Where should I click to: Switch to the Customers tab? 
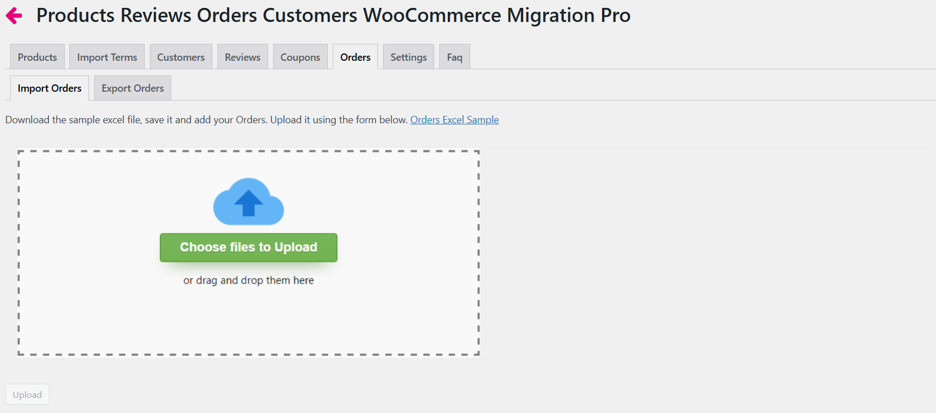click(x=181, y=56)
